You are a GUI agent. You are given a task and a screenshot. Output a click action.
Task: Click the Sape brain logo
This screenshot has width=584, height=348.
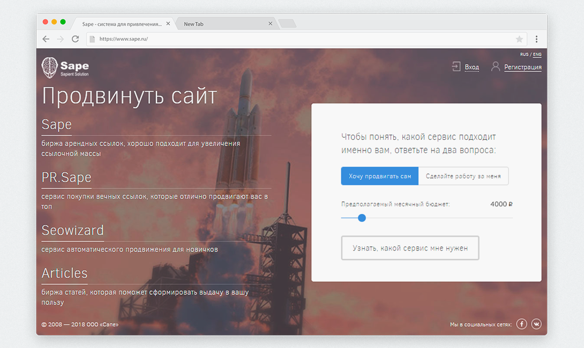pos(49,67)
